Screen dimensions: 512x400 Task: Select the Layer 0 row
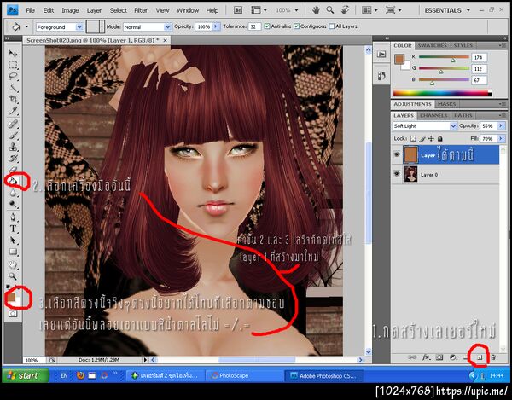(x=445, y=174)
